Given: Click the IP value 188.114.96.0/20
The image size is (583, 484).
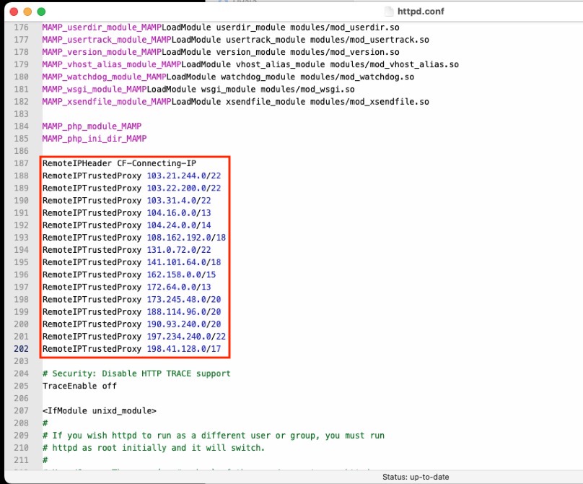Looking at the screenshot, I should [184, 311].
